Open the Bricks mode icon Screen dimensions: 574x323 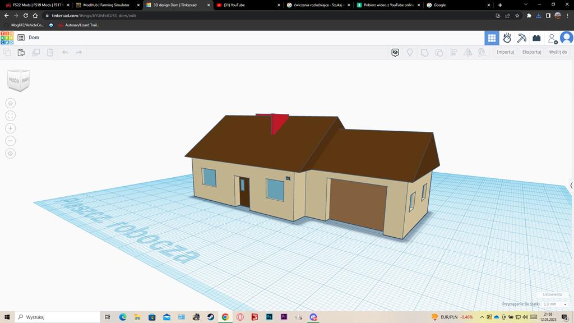(536, 38)
